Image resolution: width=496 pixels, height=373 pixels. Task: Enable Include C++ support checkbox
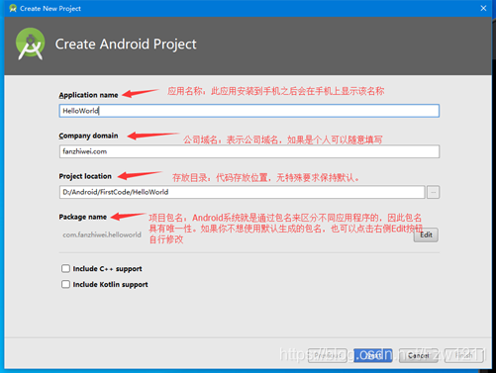coord(65,268)
